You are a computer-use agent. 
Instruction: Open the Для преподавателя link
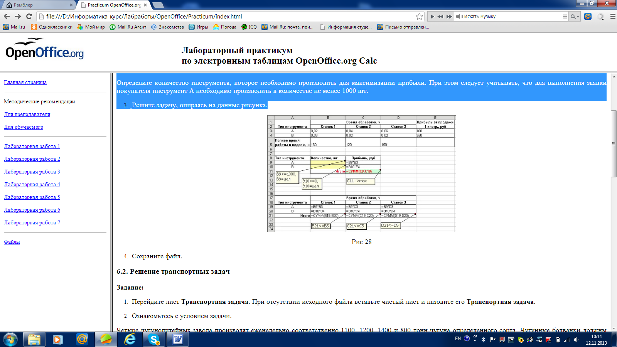pos(27,114)
